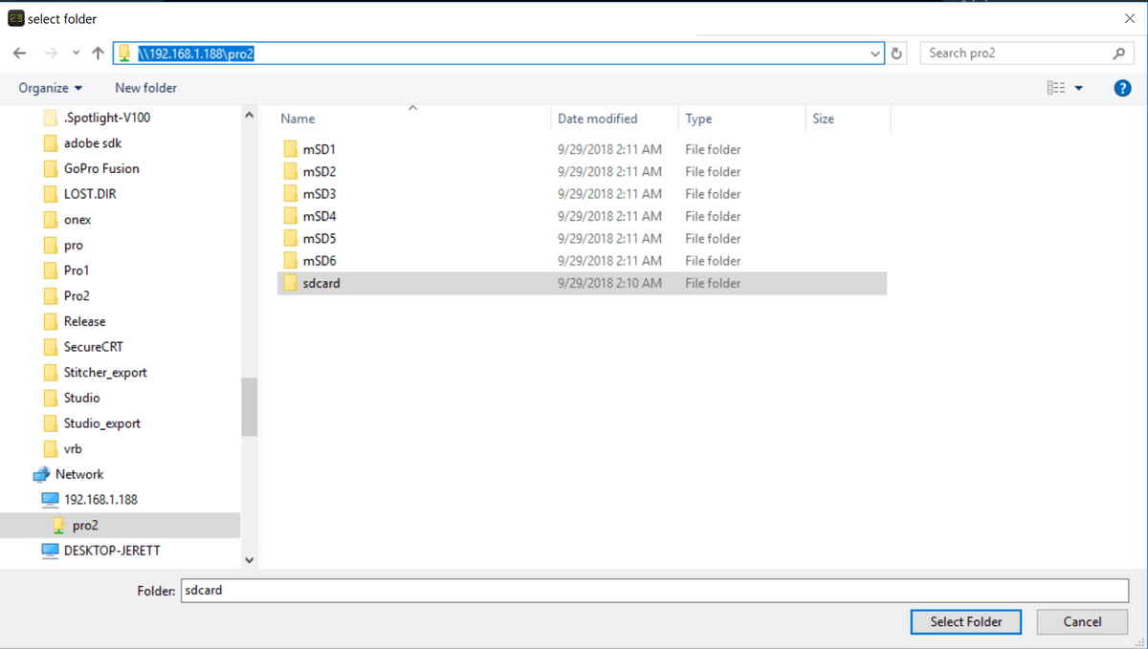Click the folder icon inside the address bar

[x=123, y=53]
